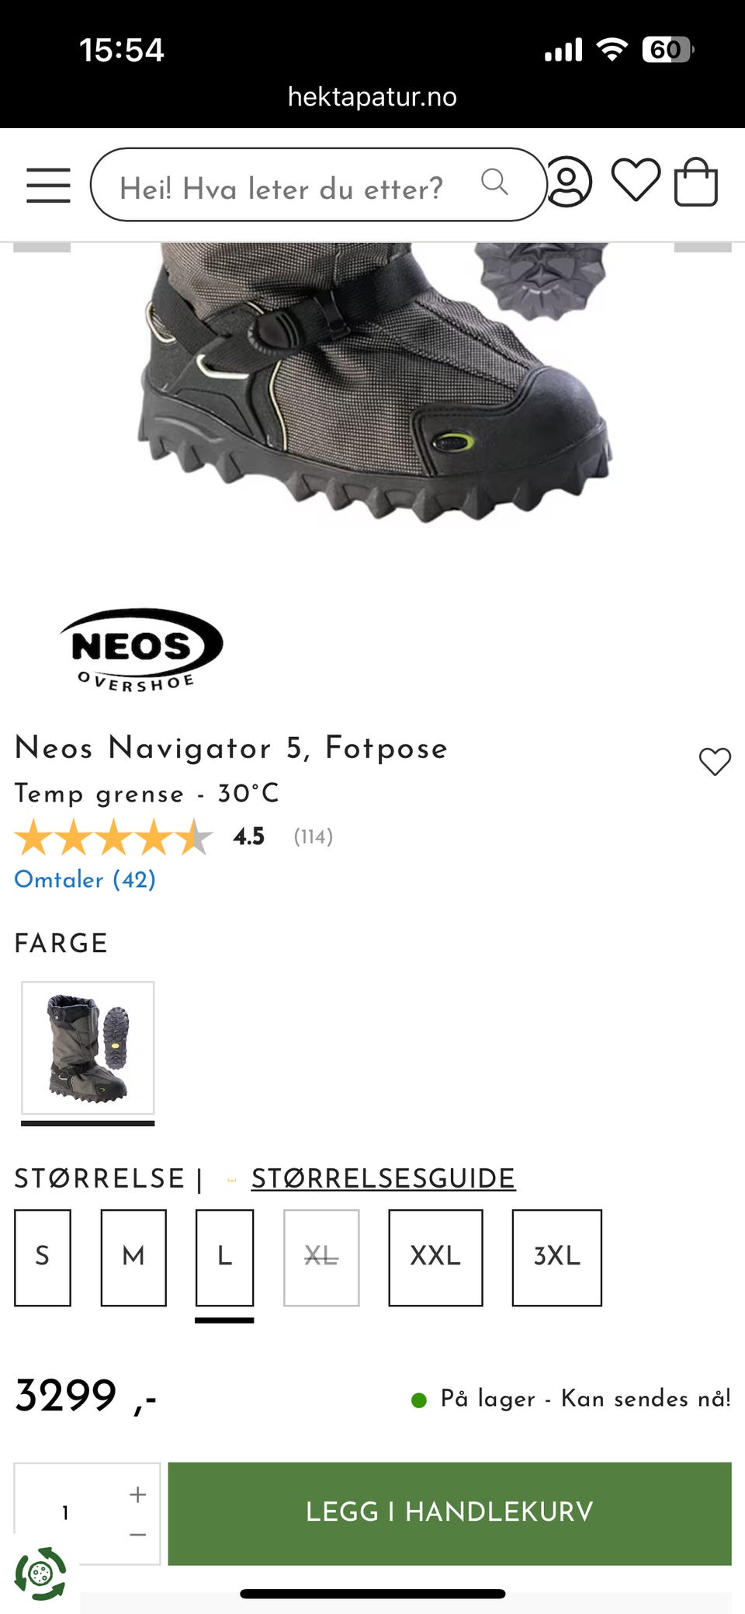
Task: Choose size 3XL
Action: 557,1257
